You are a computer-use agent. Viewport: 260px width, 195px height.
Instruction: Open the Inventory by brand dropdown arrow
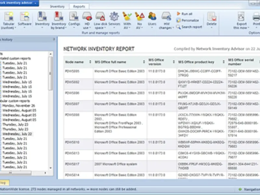point(66,28)
